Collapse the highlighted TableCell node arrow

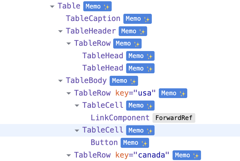point(77,130)
